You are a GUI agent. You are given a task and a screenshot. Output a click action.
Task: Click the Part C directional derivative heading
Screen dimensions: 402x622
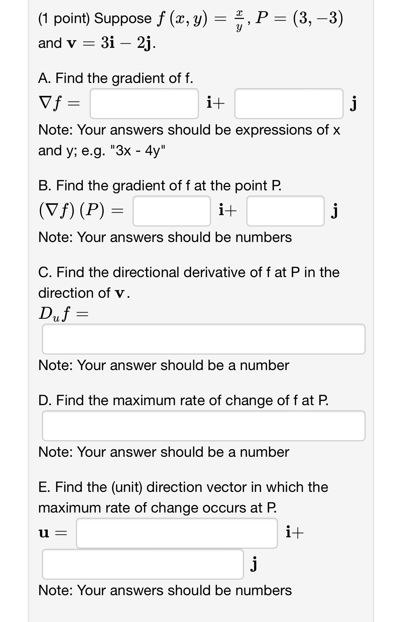[x=188, y=272]
